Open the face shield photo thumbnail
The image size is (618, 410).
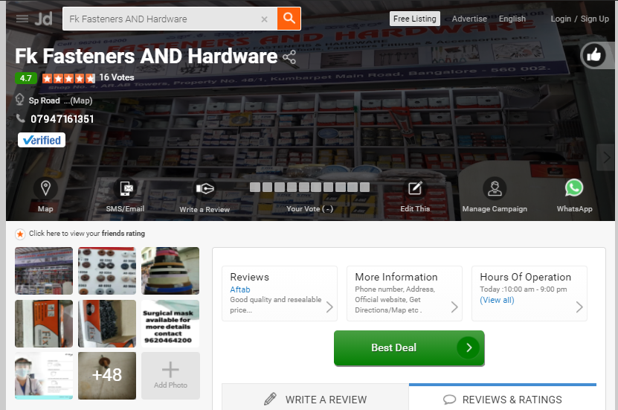point(44,376)
